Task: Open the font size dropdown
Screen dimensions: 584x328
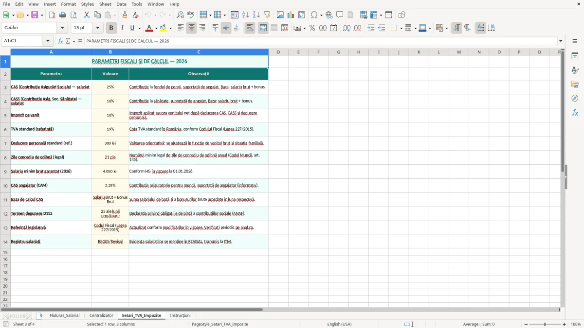Action: point(97,28)
